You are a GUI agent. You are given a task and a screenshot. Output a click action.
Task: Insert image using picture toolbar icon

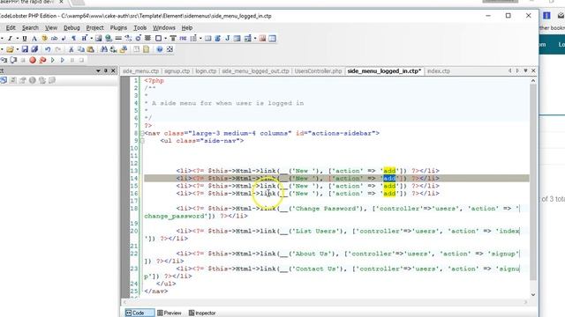[x=98, y=39]
